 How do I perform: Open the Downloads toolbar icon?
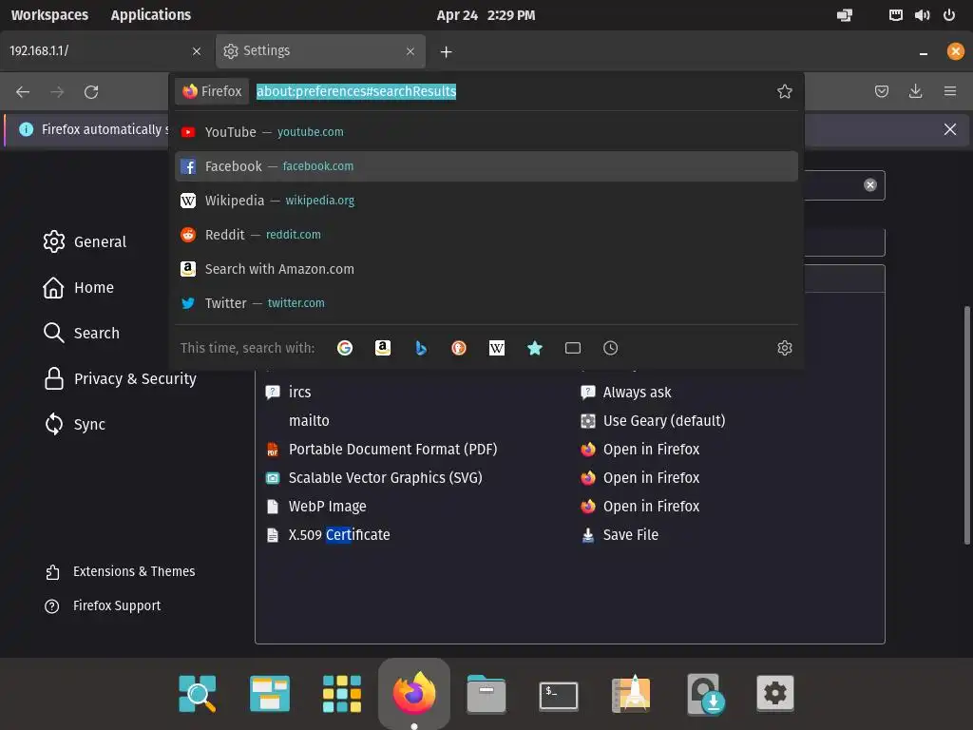(x=915, y=92)
